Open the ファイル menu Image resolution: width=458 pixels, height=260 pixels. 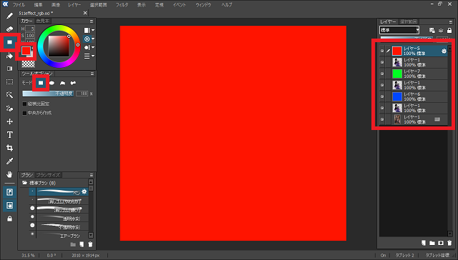pos(19,5)
